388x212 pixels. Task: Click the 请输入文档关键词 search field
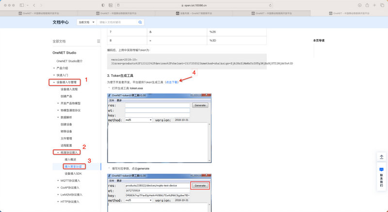117,22
